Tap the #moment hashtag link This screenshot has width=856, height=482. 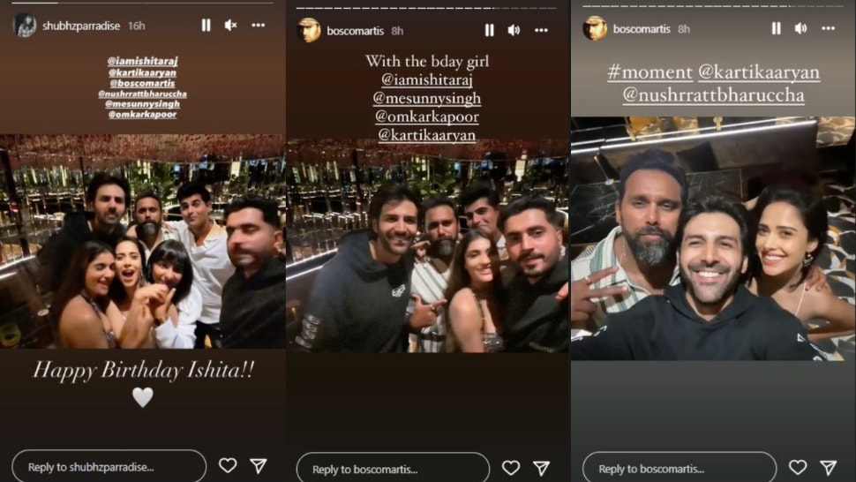(650, 72)
